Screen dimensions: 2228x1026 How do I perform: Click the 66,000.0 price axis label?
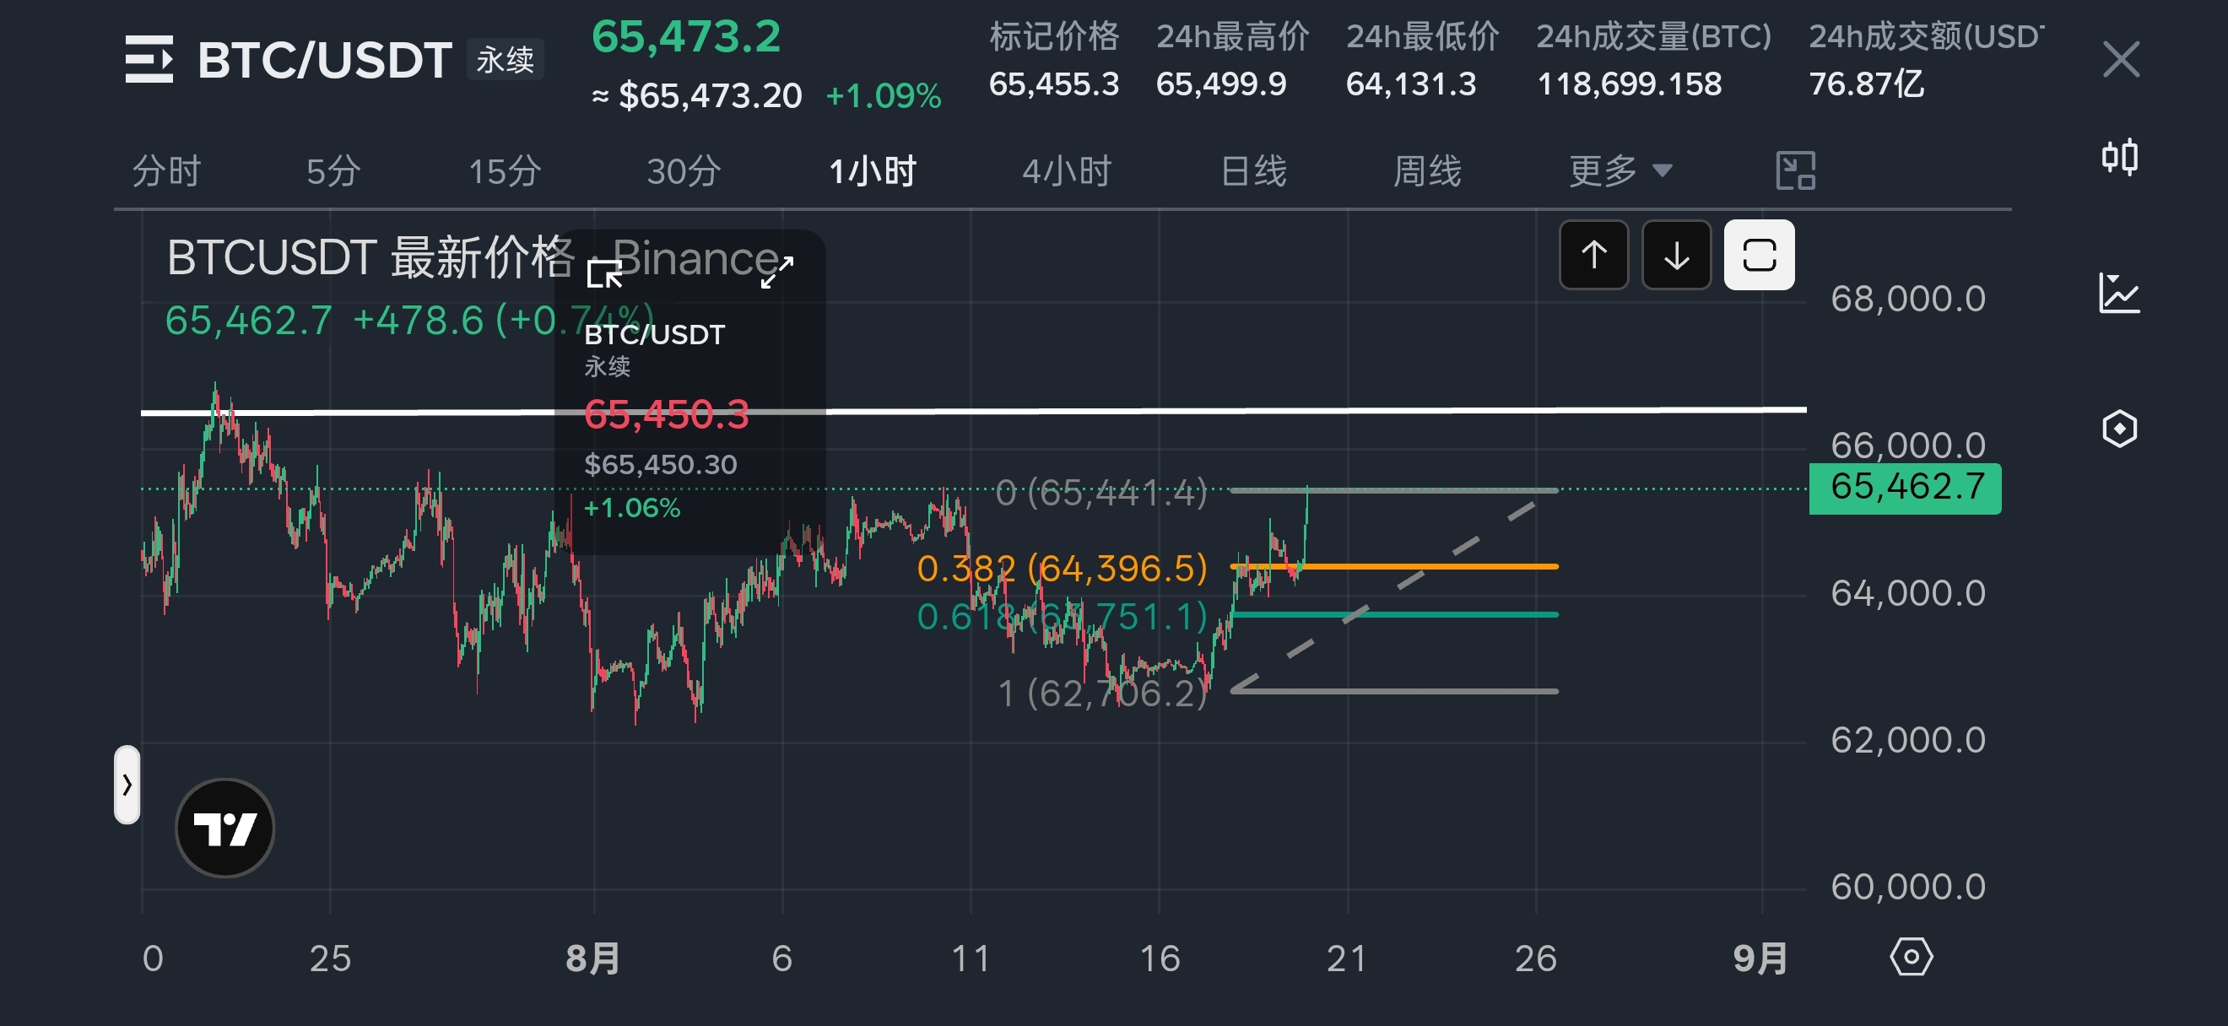pyautogui.click(x=1908, y=445)
